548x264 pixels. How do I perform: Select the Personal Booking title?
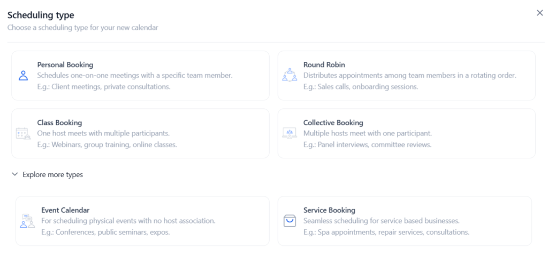pos(65,65)
